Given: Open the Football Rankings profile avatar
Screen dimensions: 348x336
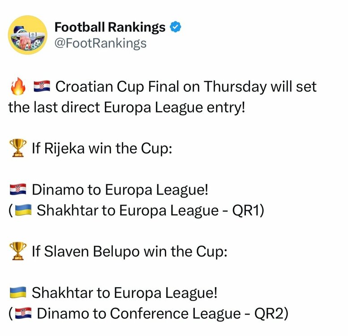Looking at the screenshot, I should [28, 35].
